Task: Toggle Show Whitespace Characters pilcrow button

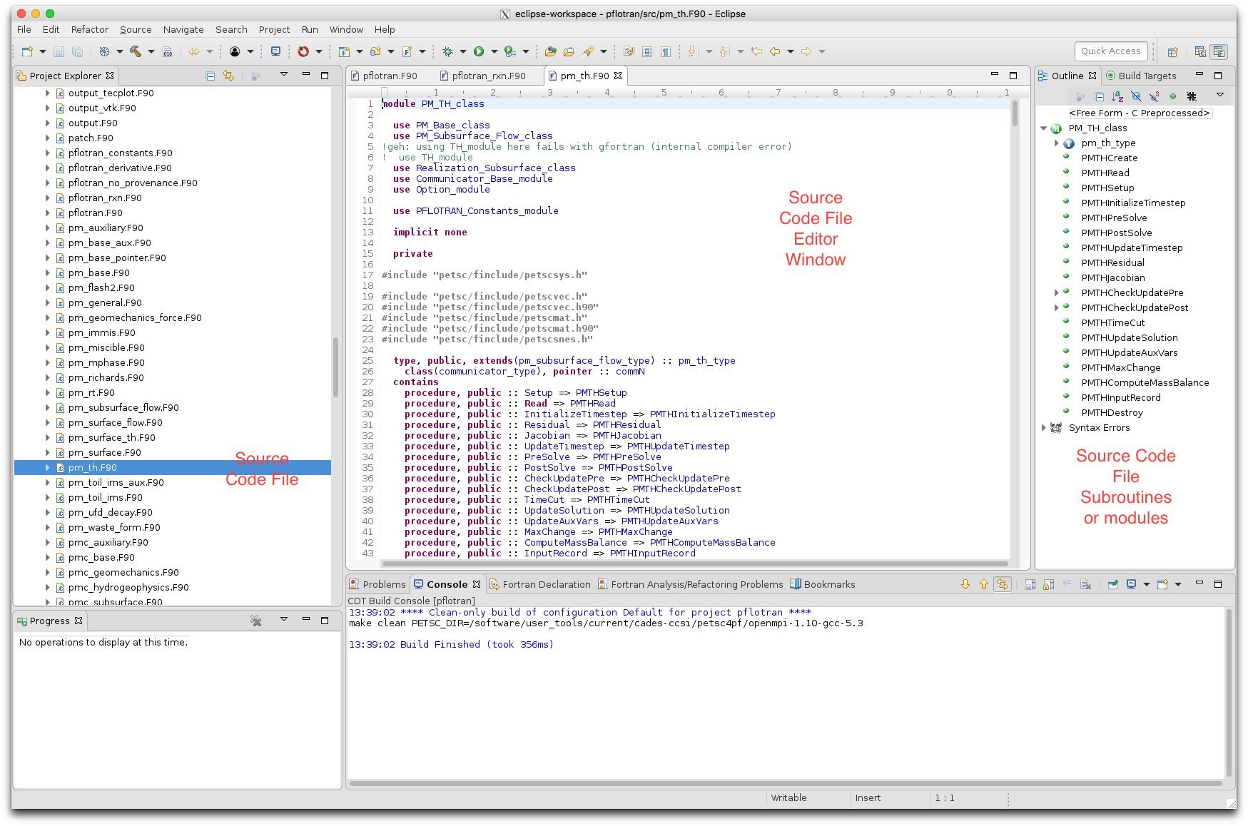Action: pyautogui.click(x=666, y=51)
